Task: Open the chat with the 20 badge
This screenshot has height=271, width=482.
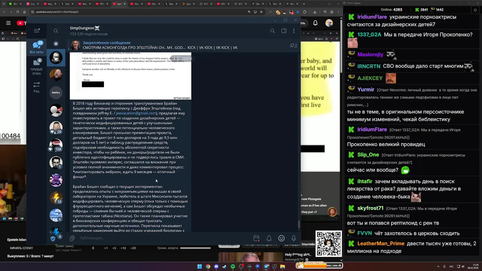Action: coord(56,128)
